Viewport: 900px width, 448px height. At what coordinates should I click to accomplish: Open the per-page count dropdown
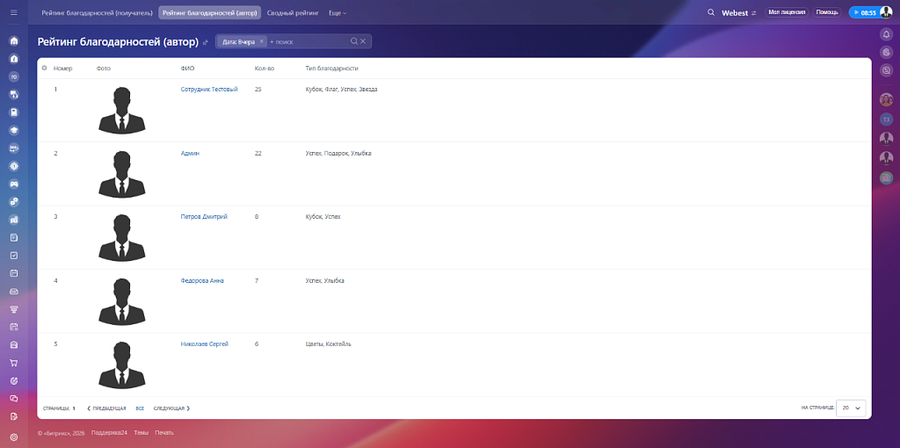coord(851,408)
